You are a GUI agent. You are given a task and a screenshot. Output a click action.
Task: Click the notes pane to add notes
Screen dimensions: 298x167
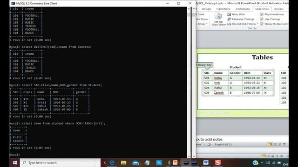tap(242, 139)
